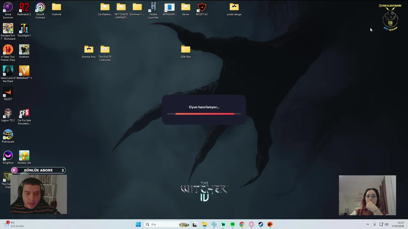This screenshot has width=408, height=229.
Task: Open Google Chrome from taskbar
Action: point(242,224)
